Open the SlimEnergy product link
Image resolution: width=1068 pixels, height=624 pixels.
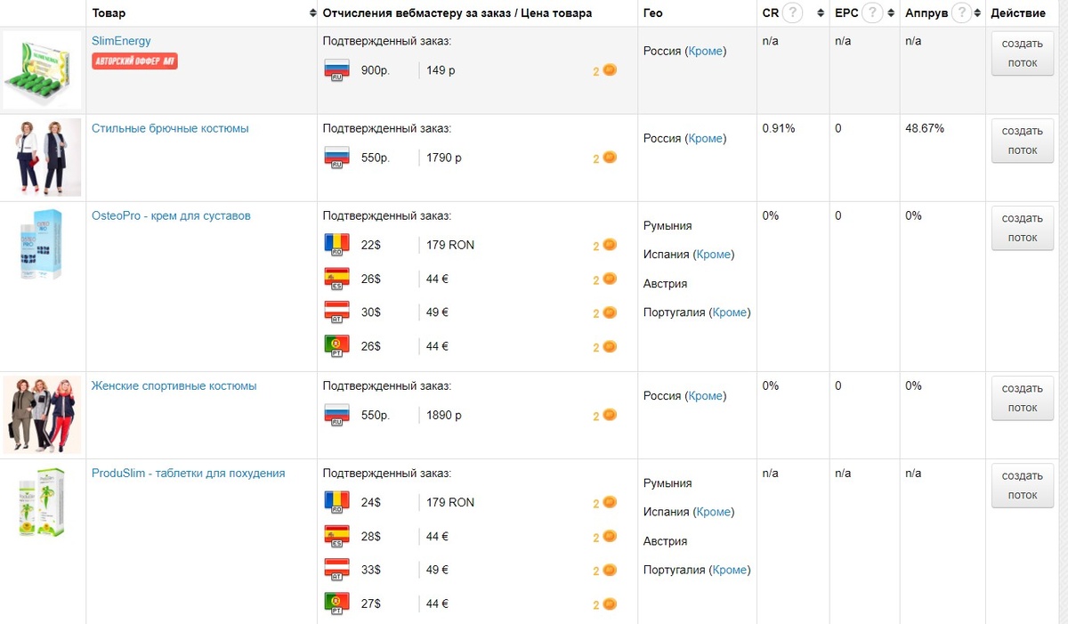click(121, 41)
